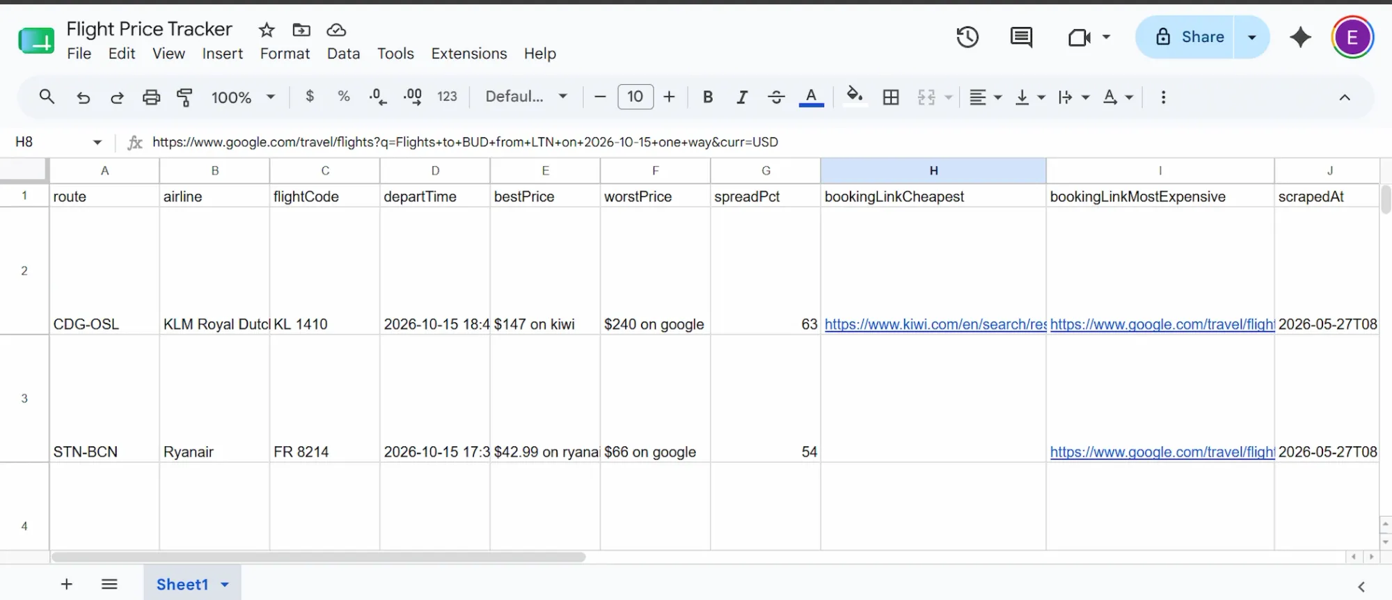Open the borders tool

click(891, 97)
